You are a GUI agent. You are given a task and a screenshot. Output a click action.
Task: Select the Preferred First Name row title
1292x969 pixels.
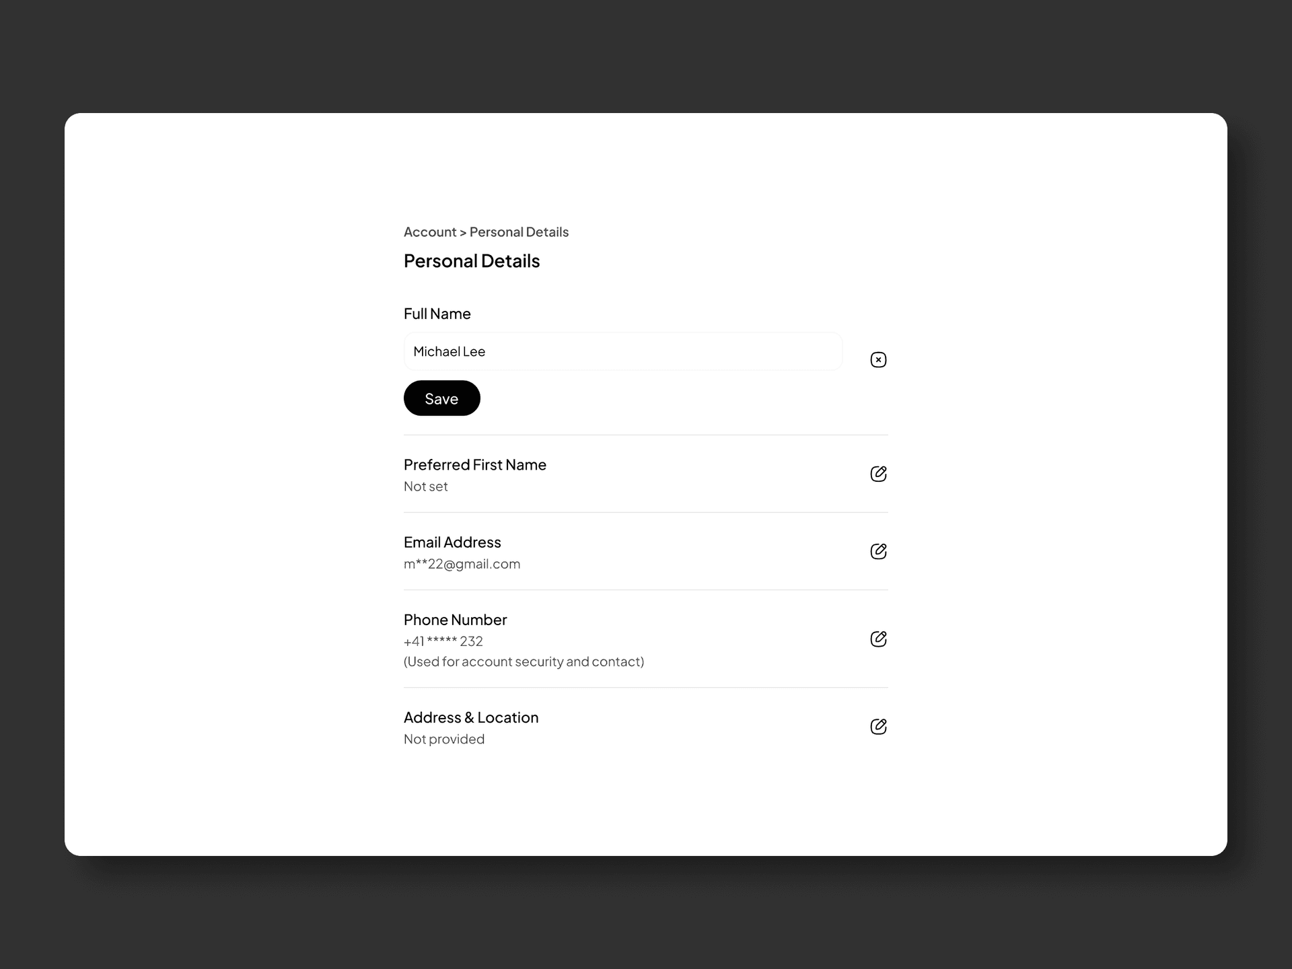click(475, 465)
